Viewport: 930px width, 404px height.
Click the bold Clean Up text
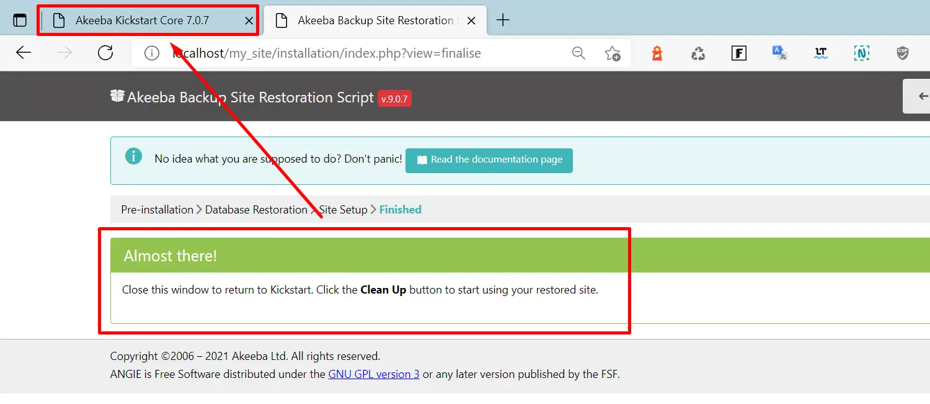[x=383, y=290]
